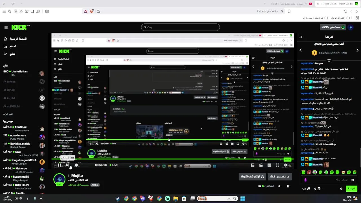
Task: Click the Kick search field
Action: (x=180, y=27)
